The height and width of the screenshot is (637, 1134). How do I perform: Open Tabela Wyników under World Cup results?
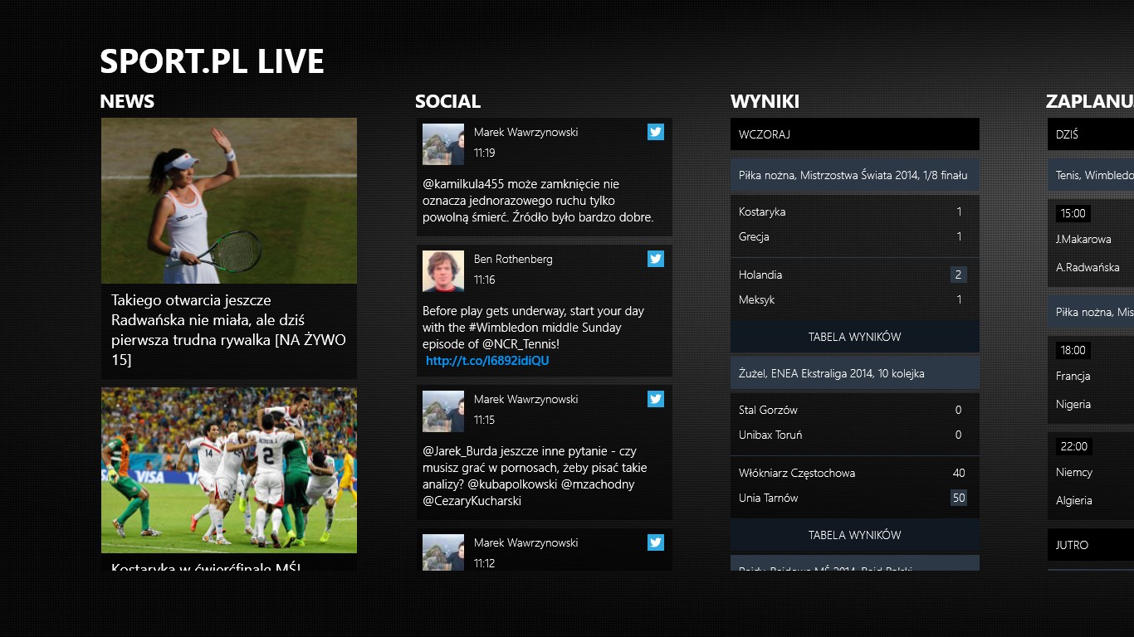pyautogui.click(x=854, y=337)
